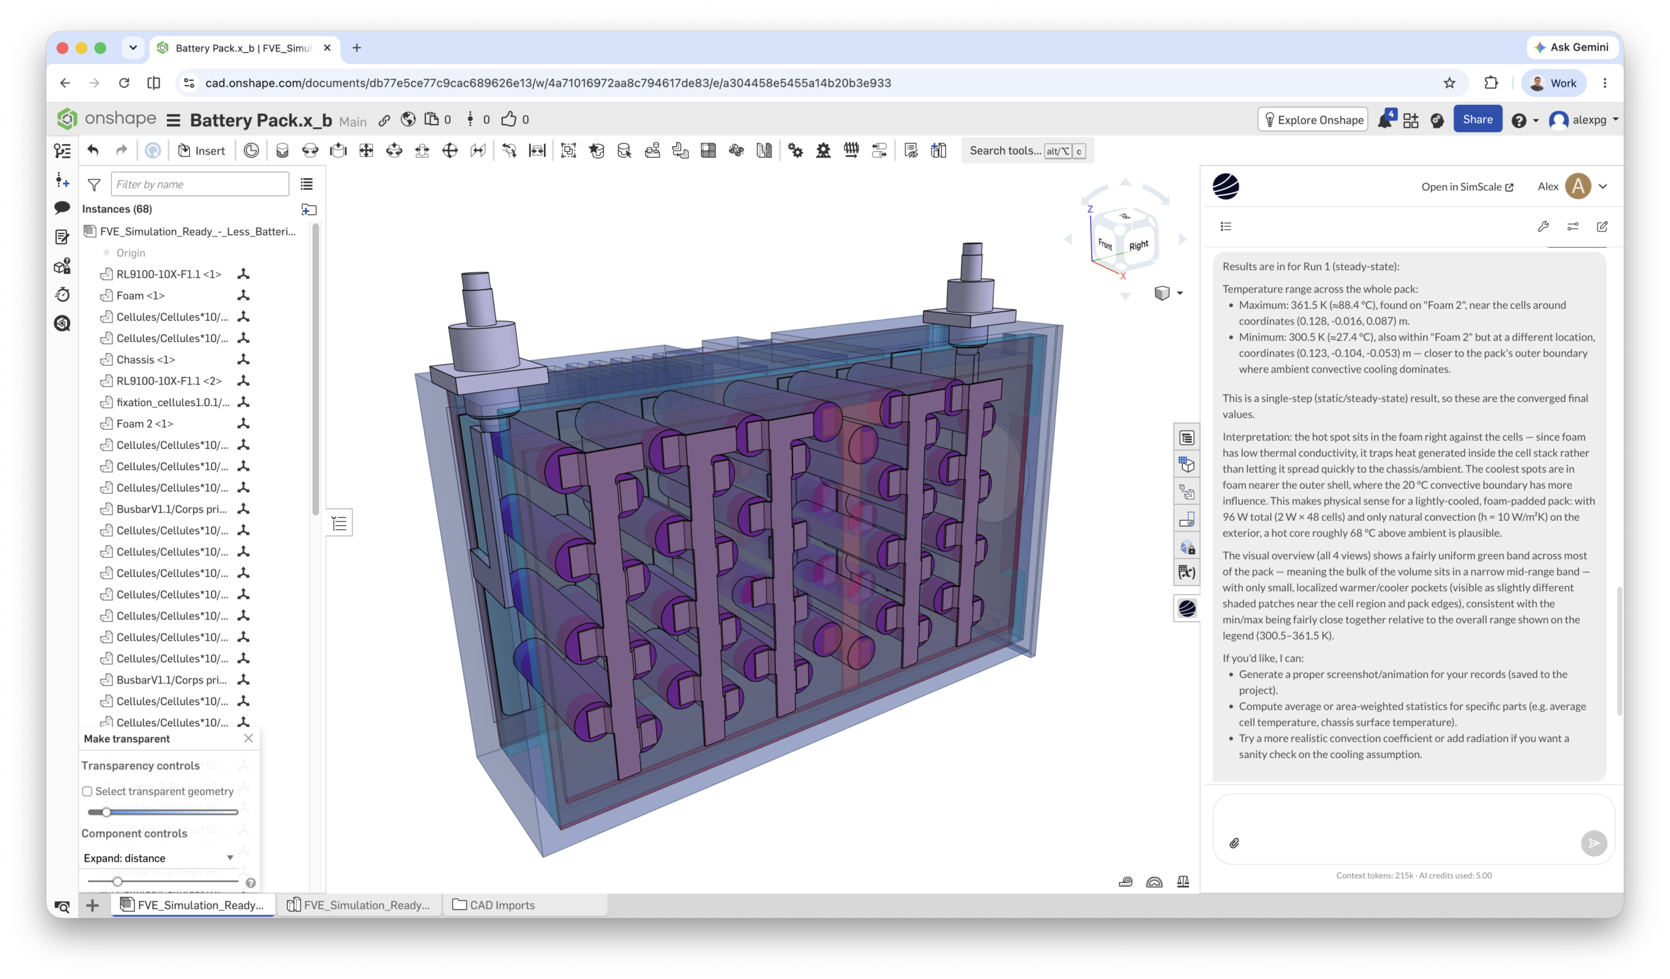Click mate icon for RL9100-10X-F1.1 <2>

pyautogui.click(x=243, y=381)
